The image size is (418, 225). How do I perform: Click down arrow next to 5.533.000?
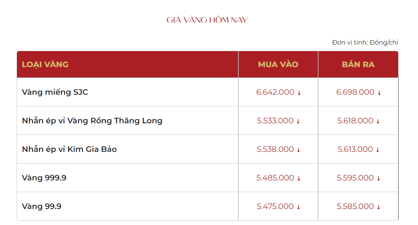(298, 121)
